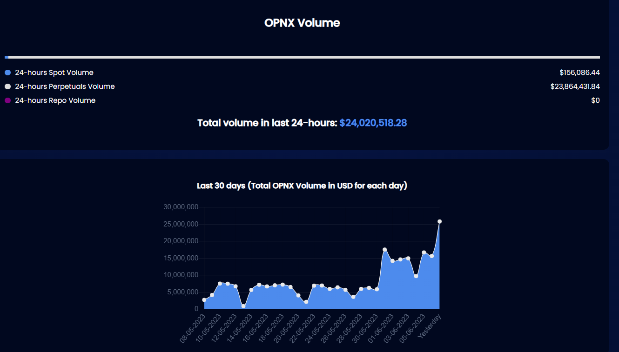Click the 10-05-2023 x-axis label

(209, 328)
